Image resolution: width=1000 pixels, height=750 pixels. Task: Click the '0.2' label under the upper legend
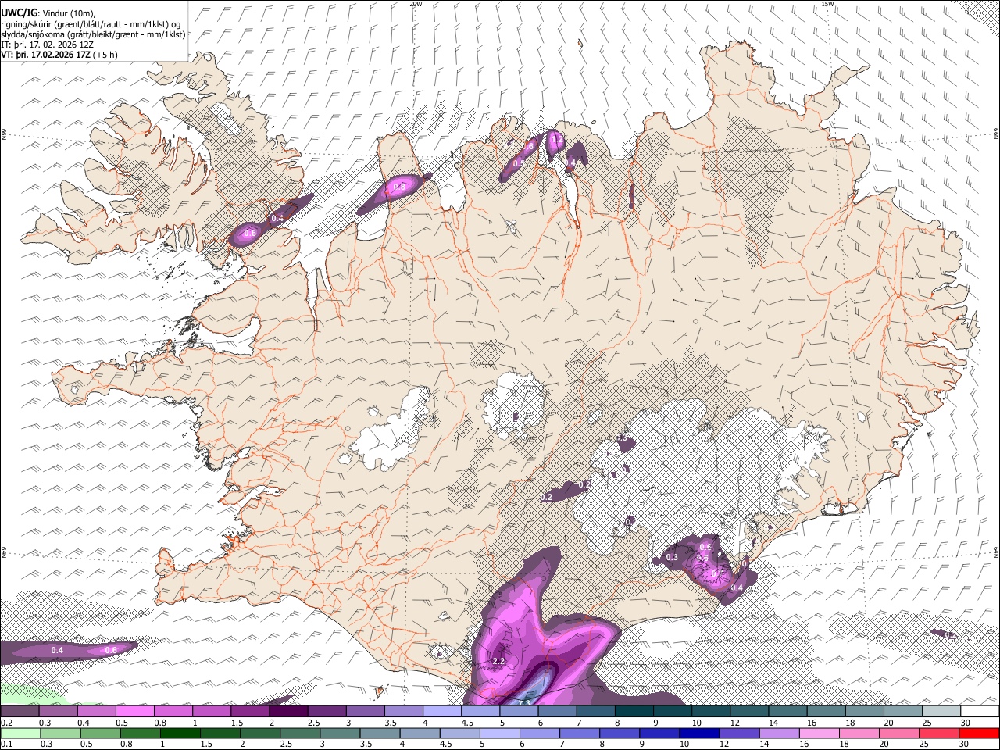pos(6,723)
